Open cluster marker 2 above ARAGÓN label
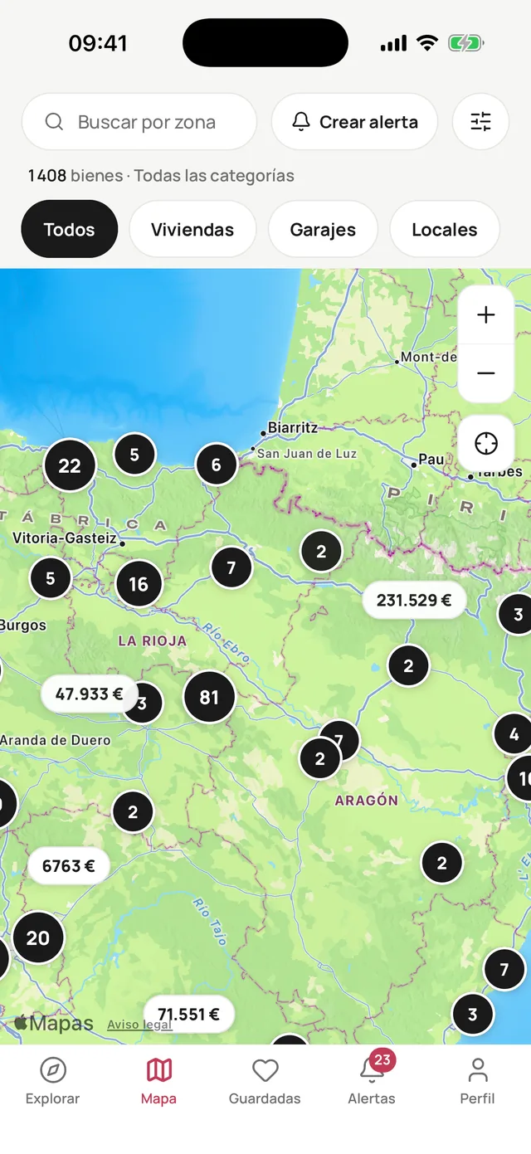This screenshot has width=531, height=1154. 320,759
